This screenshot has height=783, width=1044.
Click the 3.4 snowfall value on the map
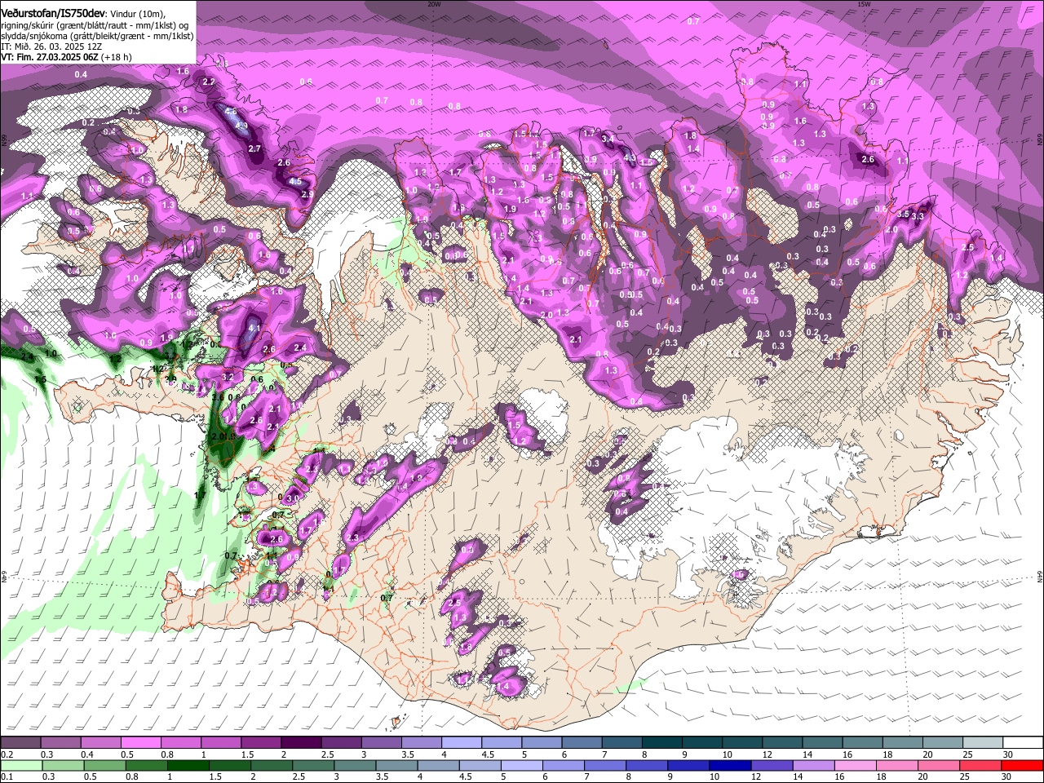click(607, 139)
